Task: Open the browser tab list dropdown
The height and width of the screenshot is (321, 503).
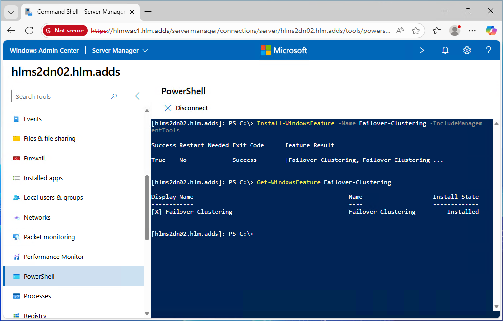Action: point(11,12)
